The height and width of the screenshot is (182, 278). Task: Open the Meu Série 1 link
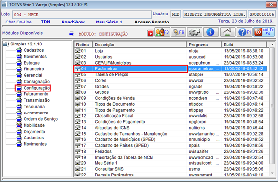[109, 22]
